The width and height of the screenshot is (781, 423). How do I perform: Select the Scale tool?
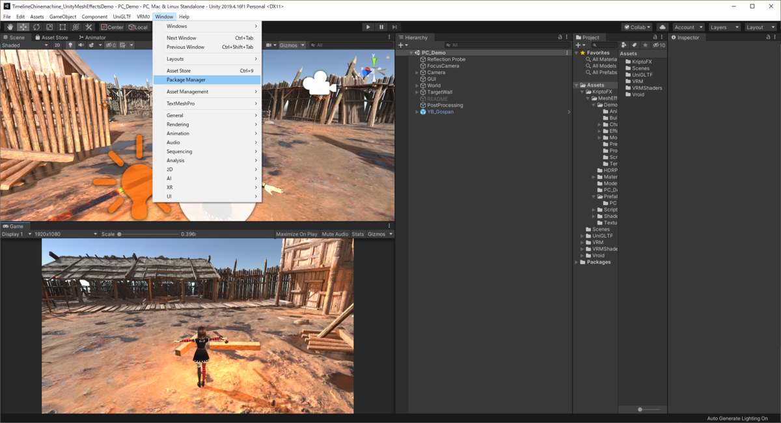49,27
